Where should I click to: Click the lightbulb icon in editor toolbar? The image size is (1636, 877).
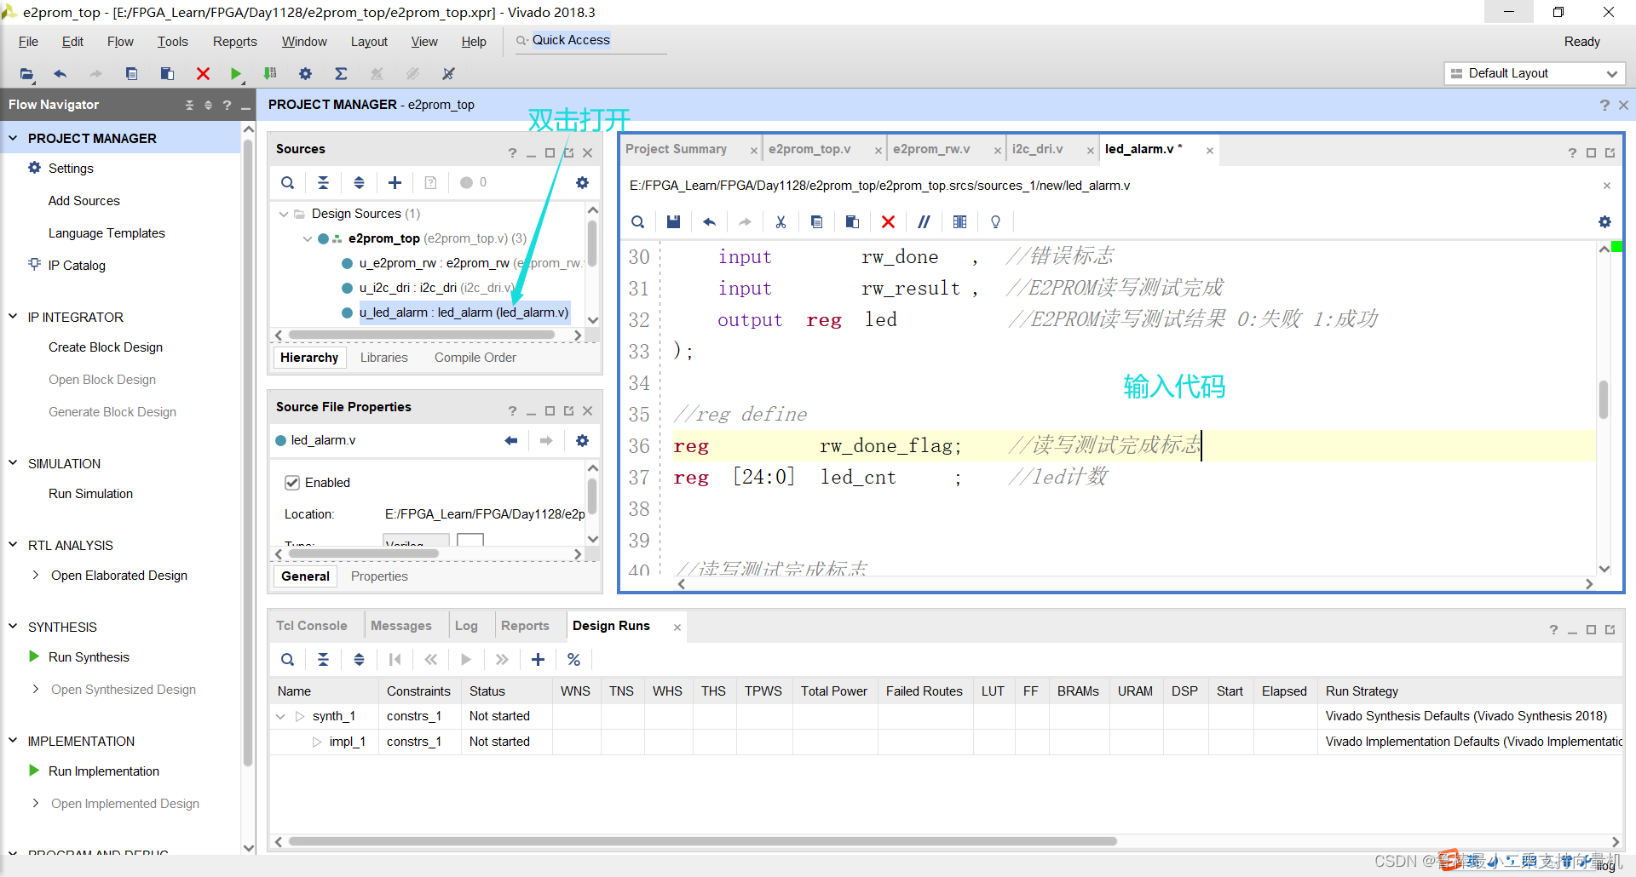point(995,222)
